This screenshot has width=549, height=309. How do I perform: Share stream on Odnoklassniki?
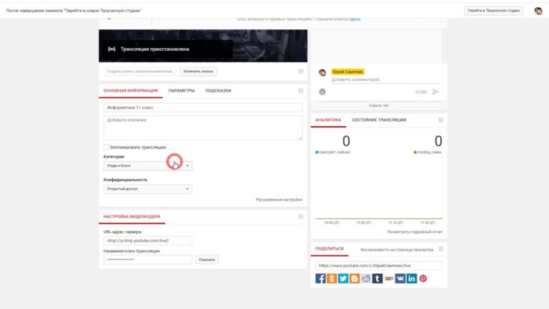click(x=332, y=278)
